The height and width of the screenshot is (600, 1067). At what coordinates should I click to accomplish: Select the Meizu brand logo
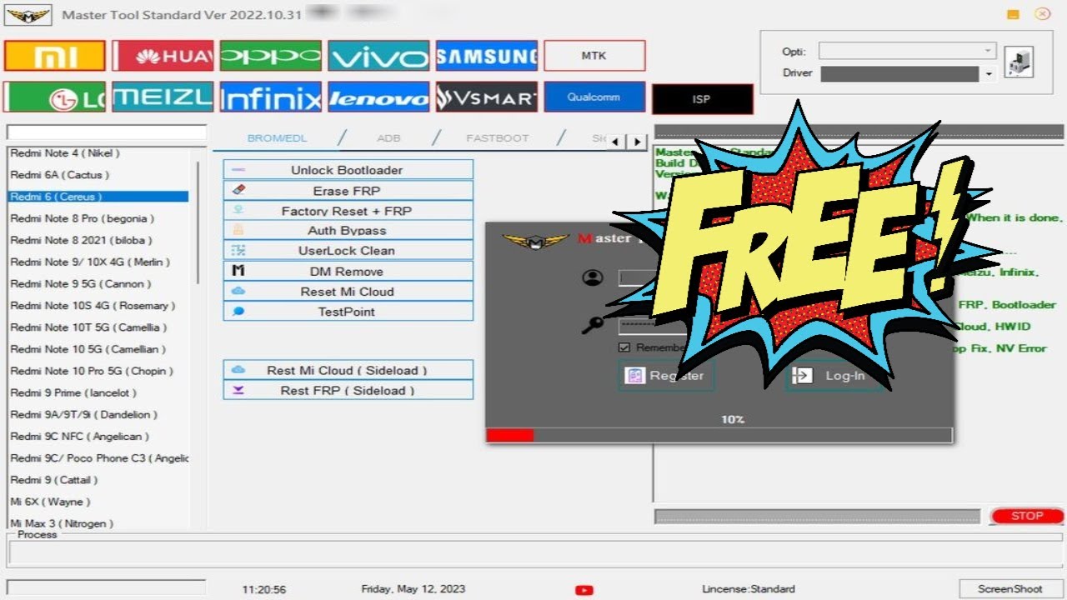pos(163,97)
